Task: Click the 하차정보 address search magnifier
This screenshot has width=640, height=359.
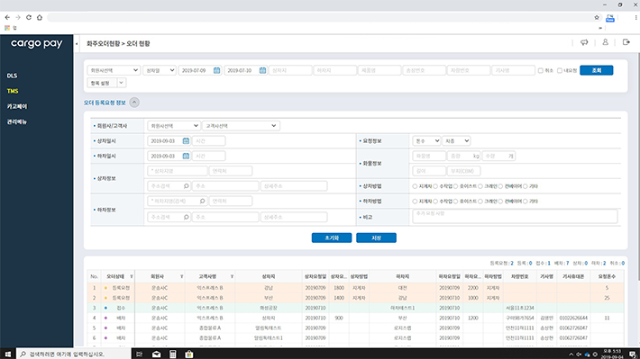Action: 186,217
